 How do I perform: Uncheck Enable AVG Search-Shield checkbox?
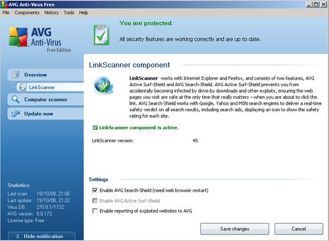[x=95, y=190]
